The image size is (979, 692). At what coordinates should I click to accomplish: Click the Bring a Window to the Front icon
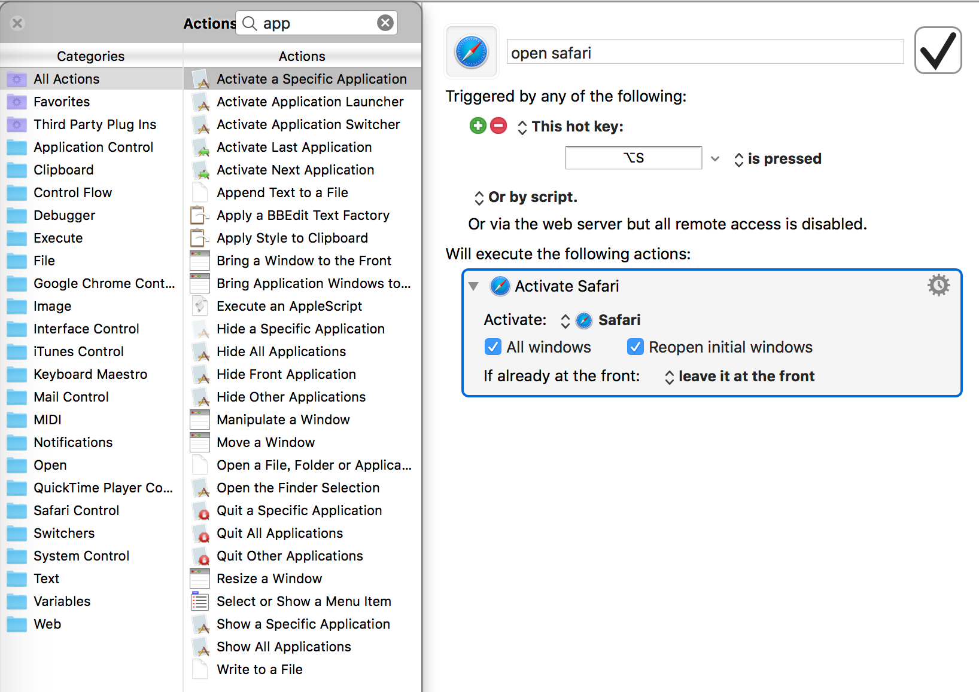click(x=200, y=261)
